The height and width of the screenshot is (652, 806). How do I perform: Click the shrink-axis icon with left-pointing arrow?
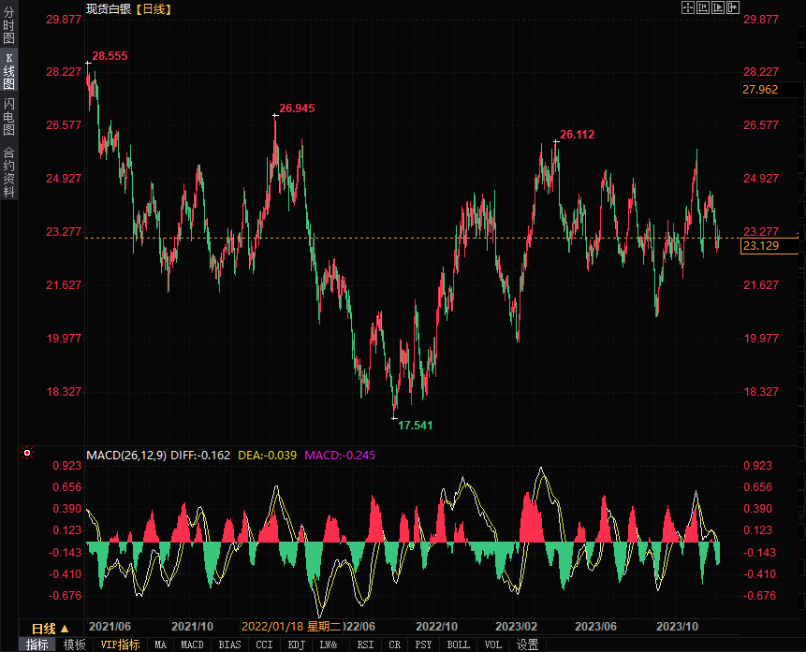[703, 7]
